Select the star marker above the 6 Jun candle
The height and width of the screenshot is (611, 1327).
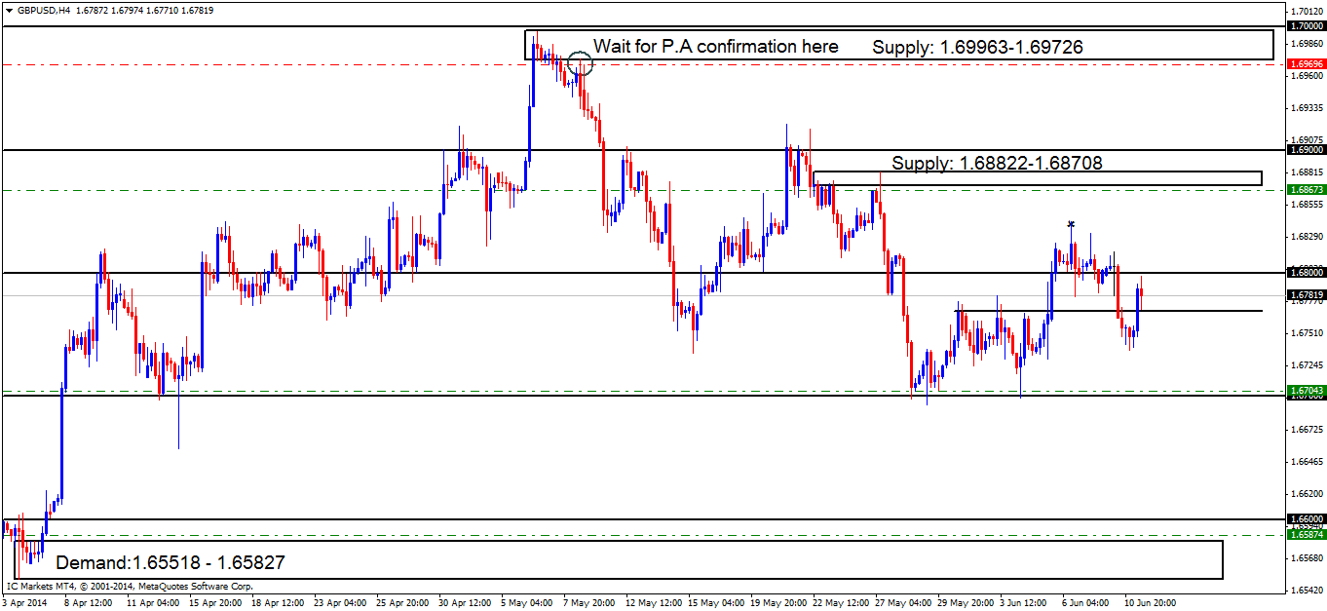[1071, 225]
